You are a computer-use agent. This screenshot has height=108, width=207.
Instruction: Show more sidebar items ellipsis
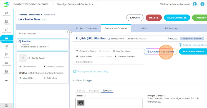click(6, 81)
